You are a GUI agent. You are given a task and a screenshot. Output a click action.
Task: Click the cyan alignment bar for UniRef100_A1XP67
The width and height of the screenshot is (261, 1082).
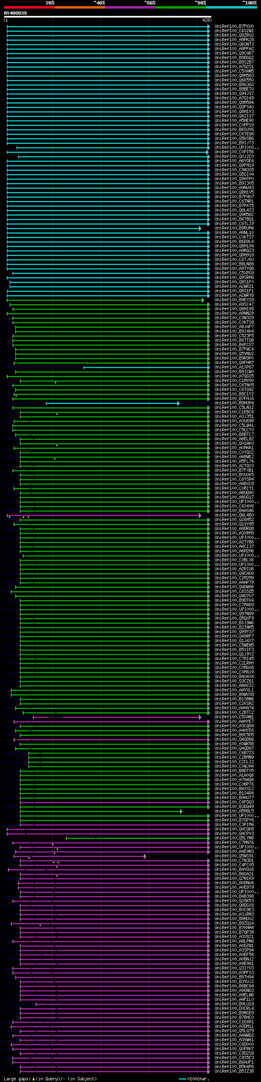pos(146,367)
